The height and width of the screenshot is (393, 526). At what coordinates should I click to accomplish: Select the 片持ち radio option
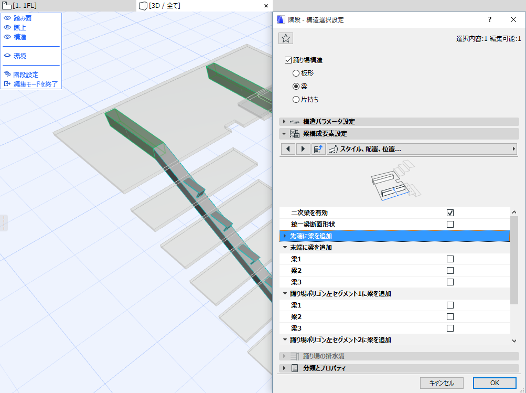296,99
